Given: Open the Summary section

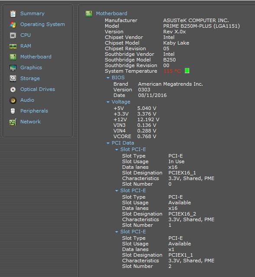Looking at the screenshot, I should pyautogui.click(x=32, y=13).
